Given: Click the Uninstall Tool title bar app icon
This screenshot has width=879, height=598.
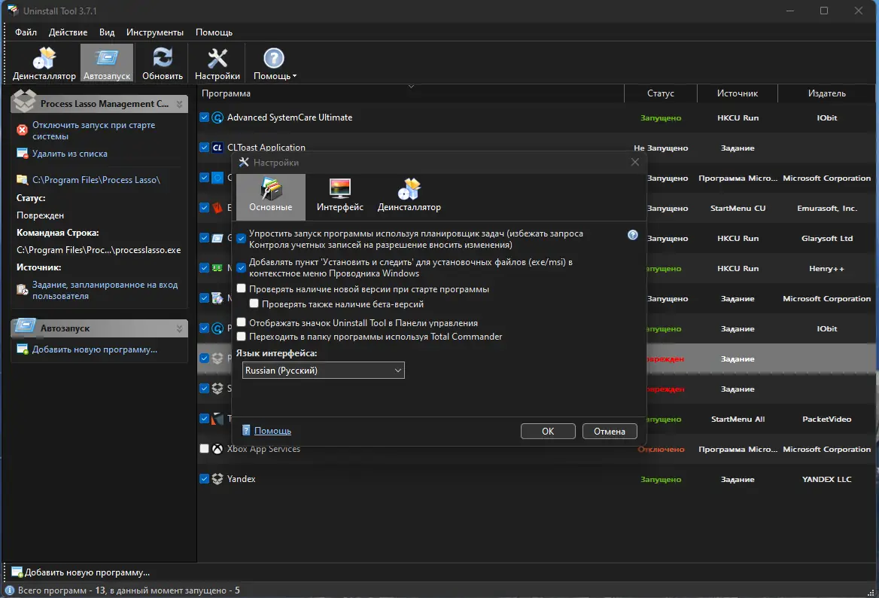Looking at the screenshot, I should [x=13, y=10].
